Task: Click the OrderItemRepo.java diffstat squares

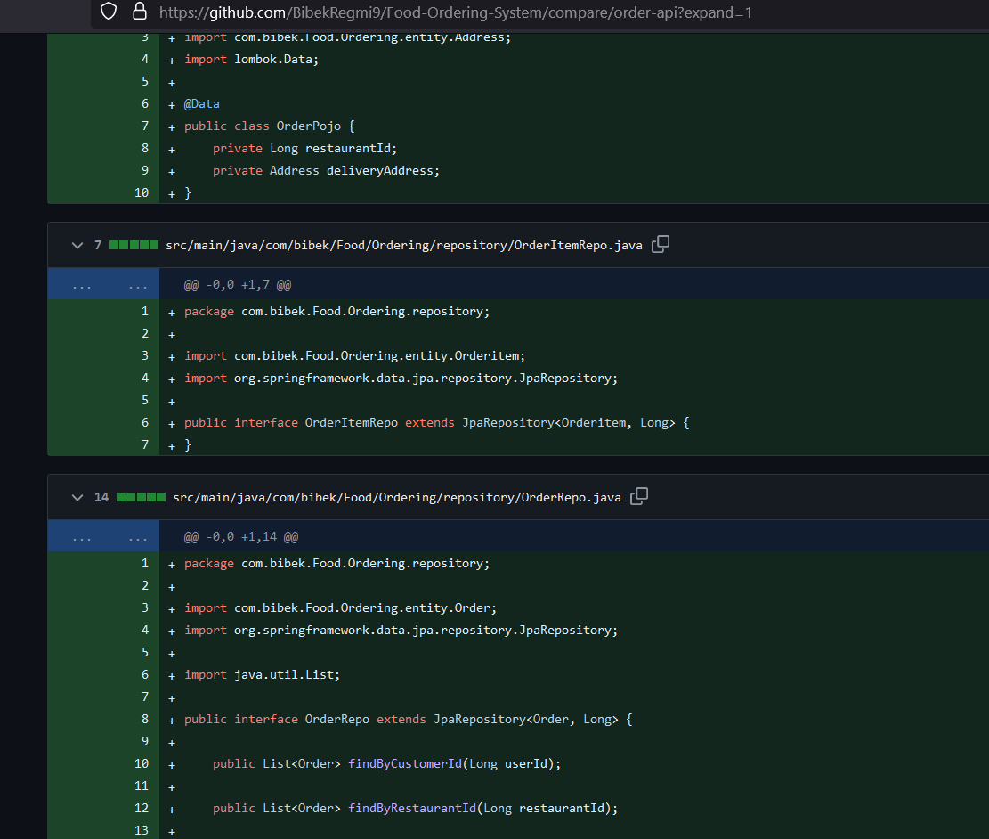Action: 134,245
